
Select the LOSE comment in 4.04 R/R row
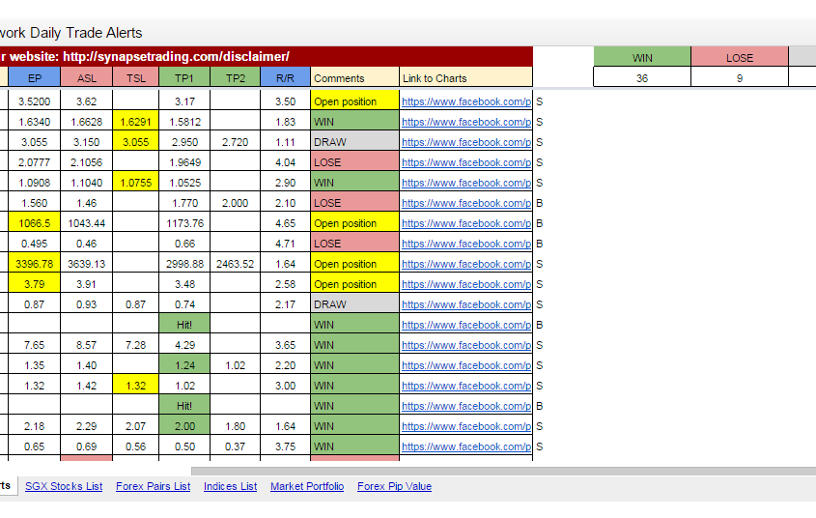tap(354, 162)
